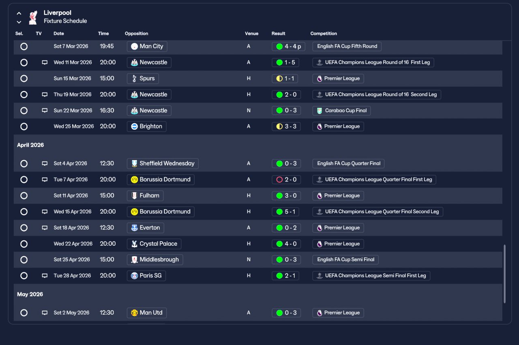Click the fixture list vertical scrollbar
Viewport: 519px width, 345px height.
[x=504, y=274]
